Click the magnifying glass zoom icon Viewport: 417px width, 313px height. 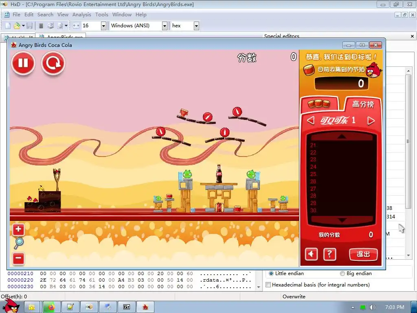tap(19, 243)
